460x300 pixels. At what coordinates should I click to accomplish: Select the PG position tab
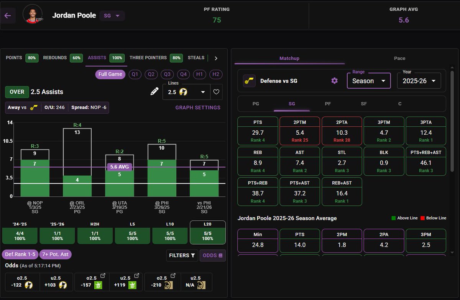pyautogui.click(x=256, y=104)
